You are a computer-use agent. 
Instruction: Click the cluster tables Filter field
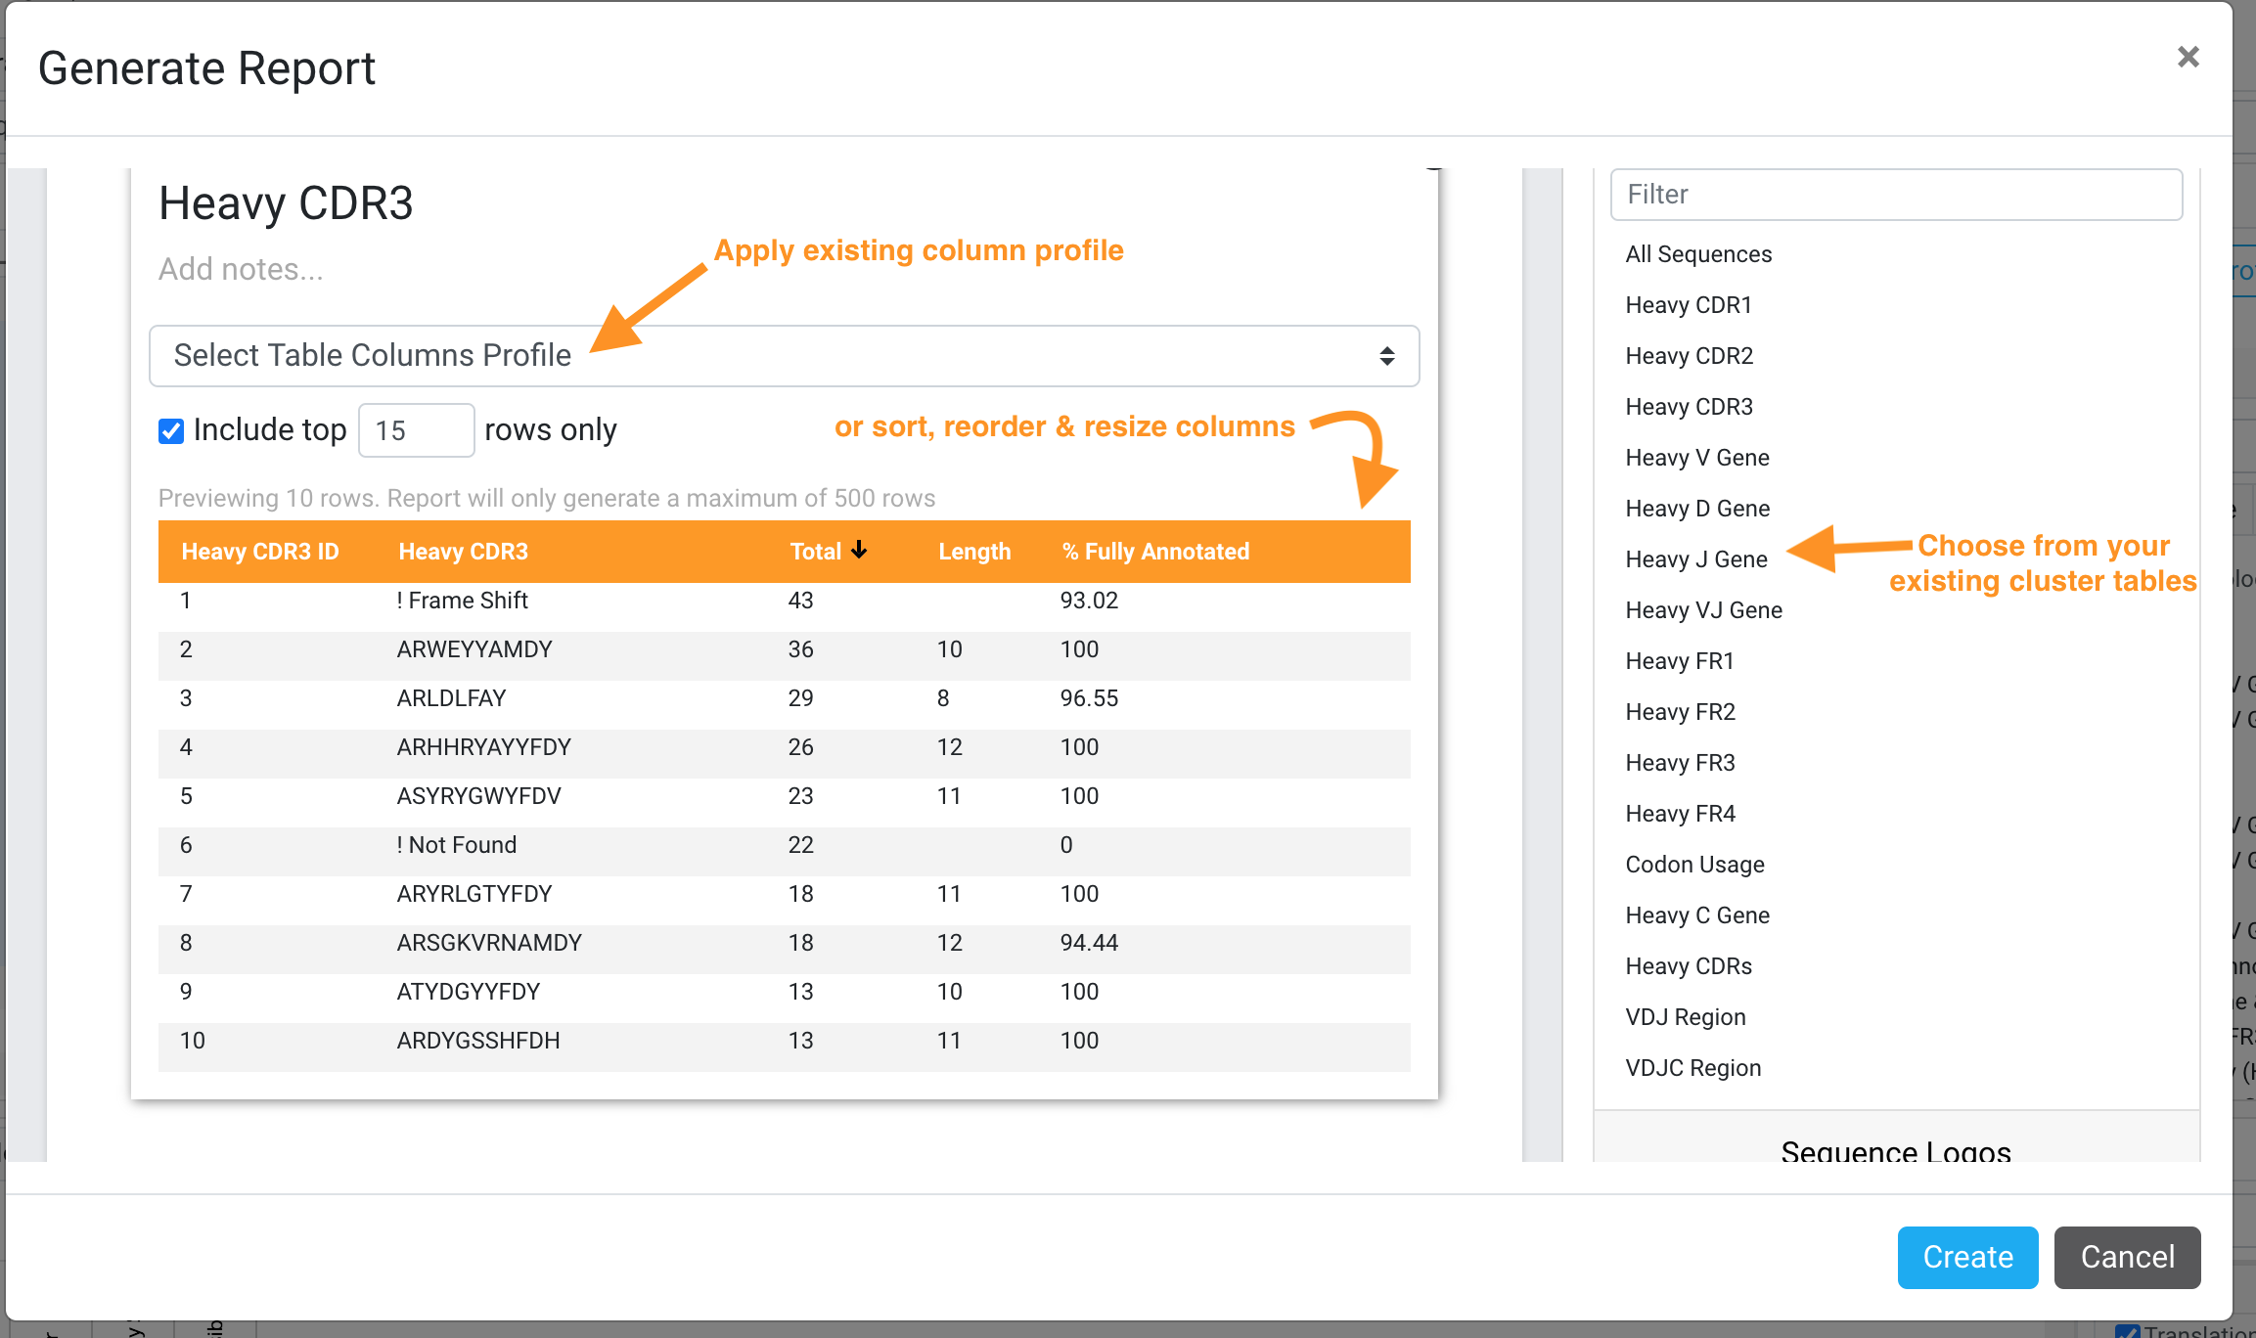tap(1896, 194)
